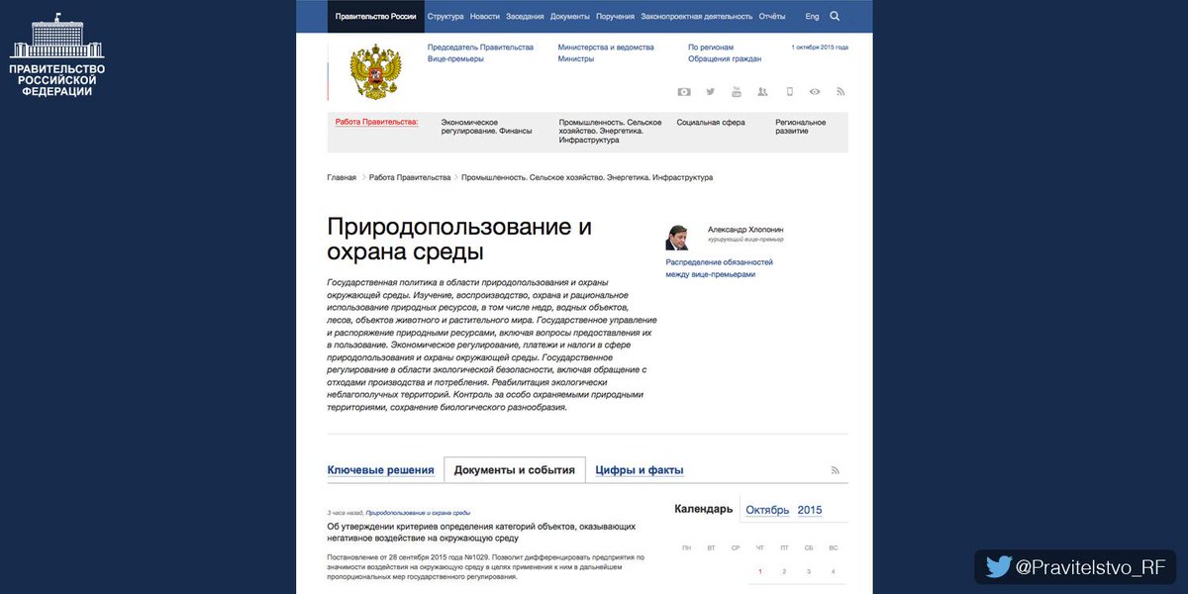This screenshot has width=1188, height=594.
Task: Click the Russian coat of arms emblem
Action: pyautogui.click(x=376, y=72)
